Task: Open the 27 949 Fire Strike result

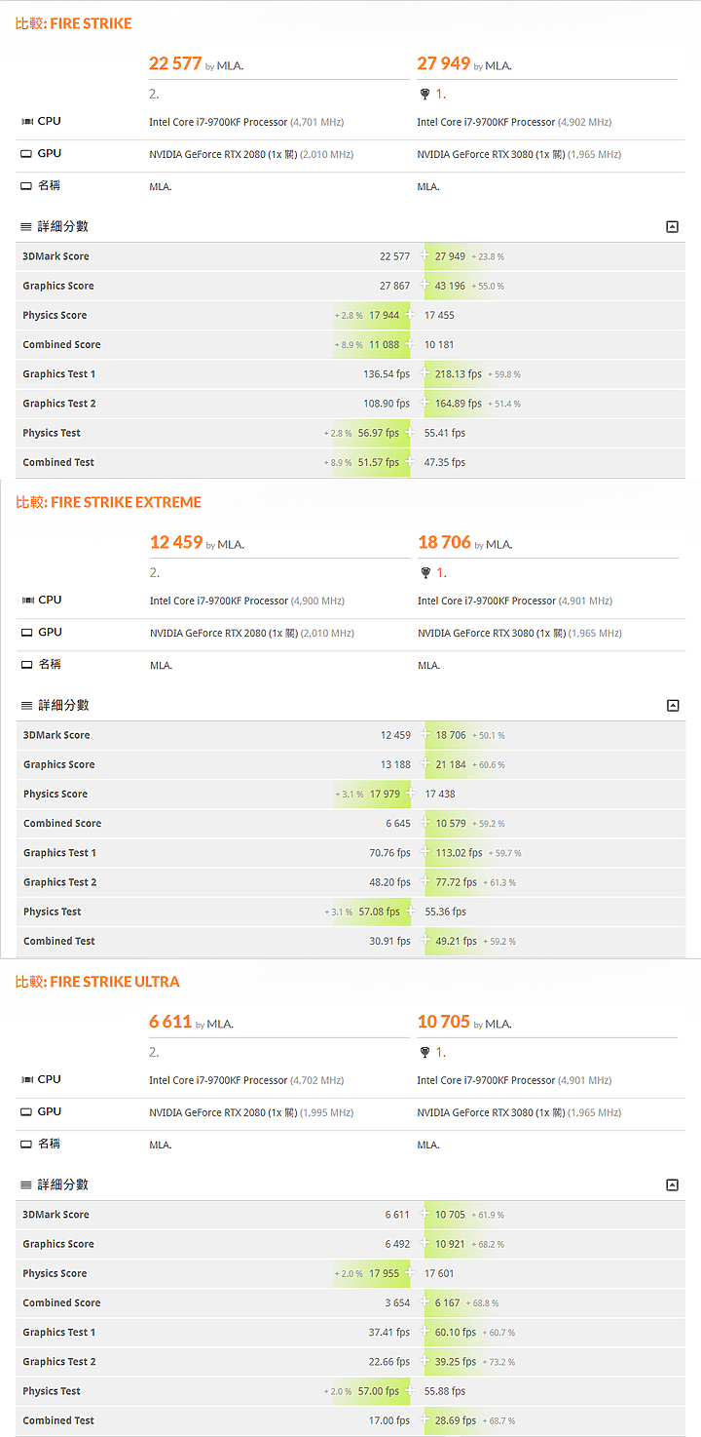Action: pyautogui.click(x=444, y=63)
